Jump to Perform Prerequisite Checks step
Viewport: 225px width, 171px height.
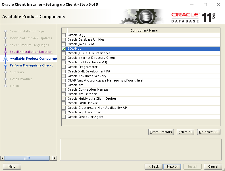[32, 65]
